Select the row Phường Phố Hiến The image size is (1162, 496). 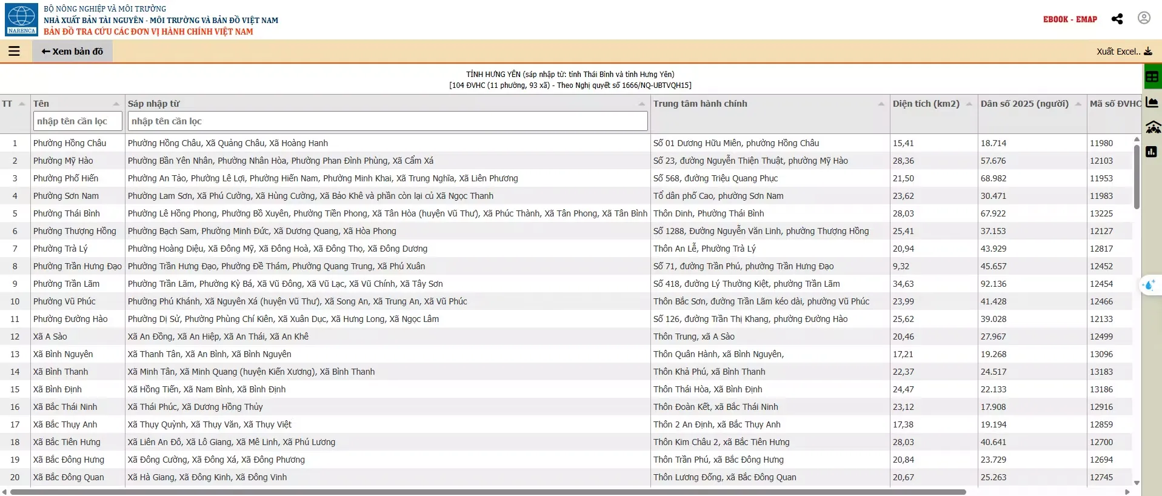coord(567,178)
